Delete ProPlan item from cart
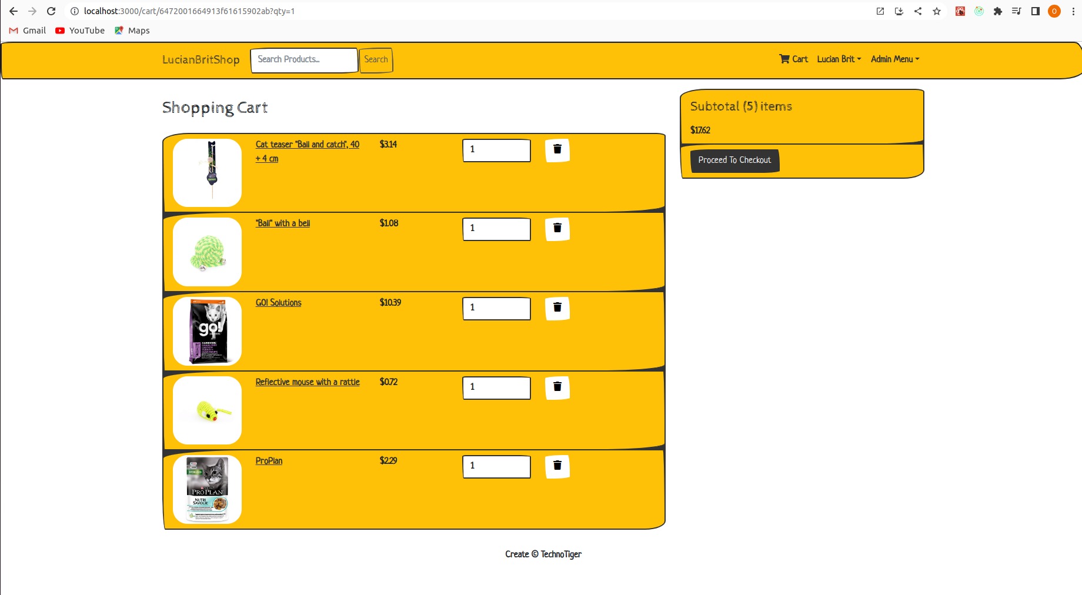This screenshot has width=1082, height=595. click(x=557, y=466)
